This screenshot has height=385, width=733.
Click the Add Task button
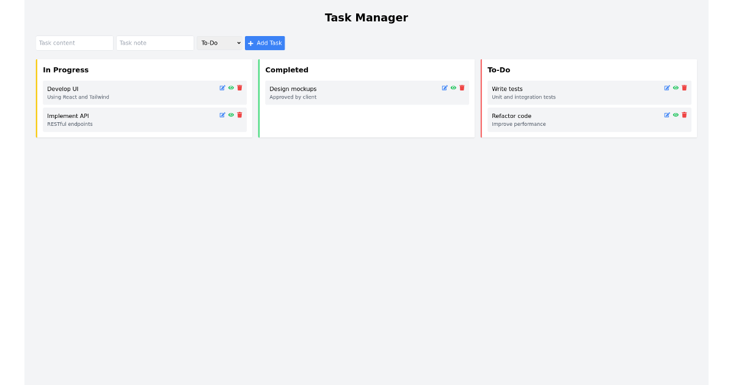click(264, 43)
